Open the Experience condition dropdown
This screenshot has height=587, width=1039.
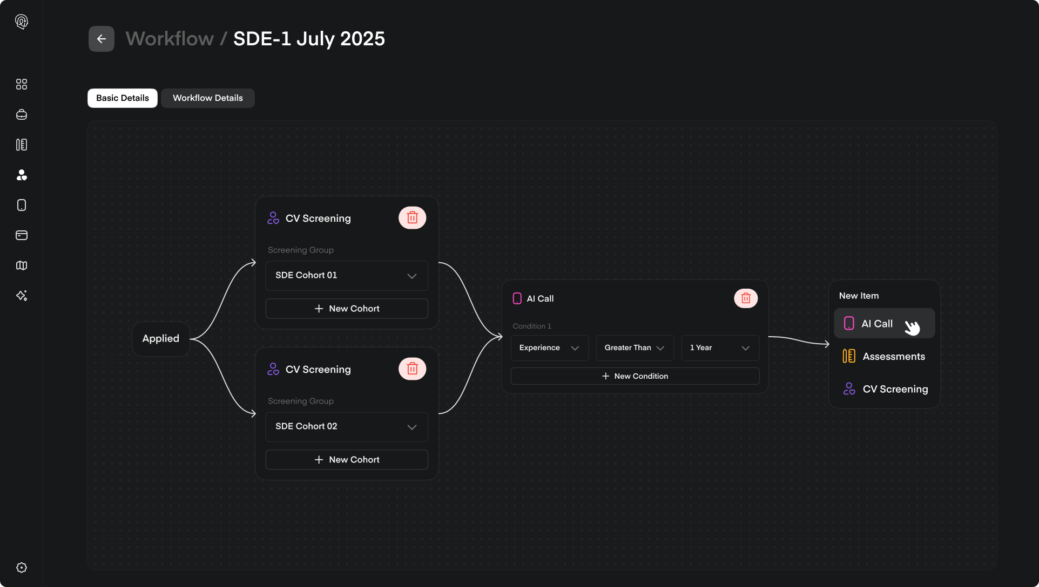click(x=549, y=348)
